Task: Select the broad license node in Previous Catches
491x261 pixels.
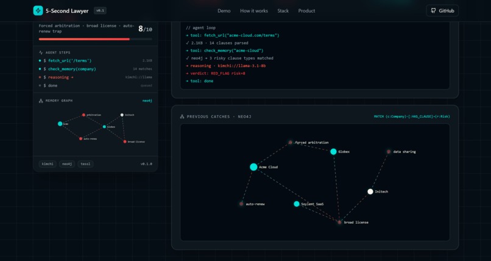Action: 339,222
